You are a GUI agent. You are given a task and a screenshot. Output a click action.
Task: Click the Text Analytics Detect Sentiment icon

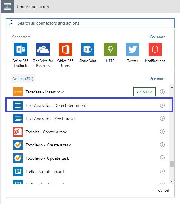coord(18,105)
